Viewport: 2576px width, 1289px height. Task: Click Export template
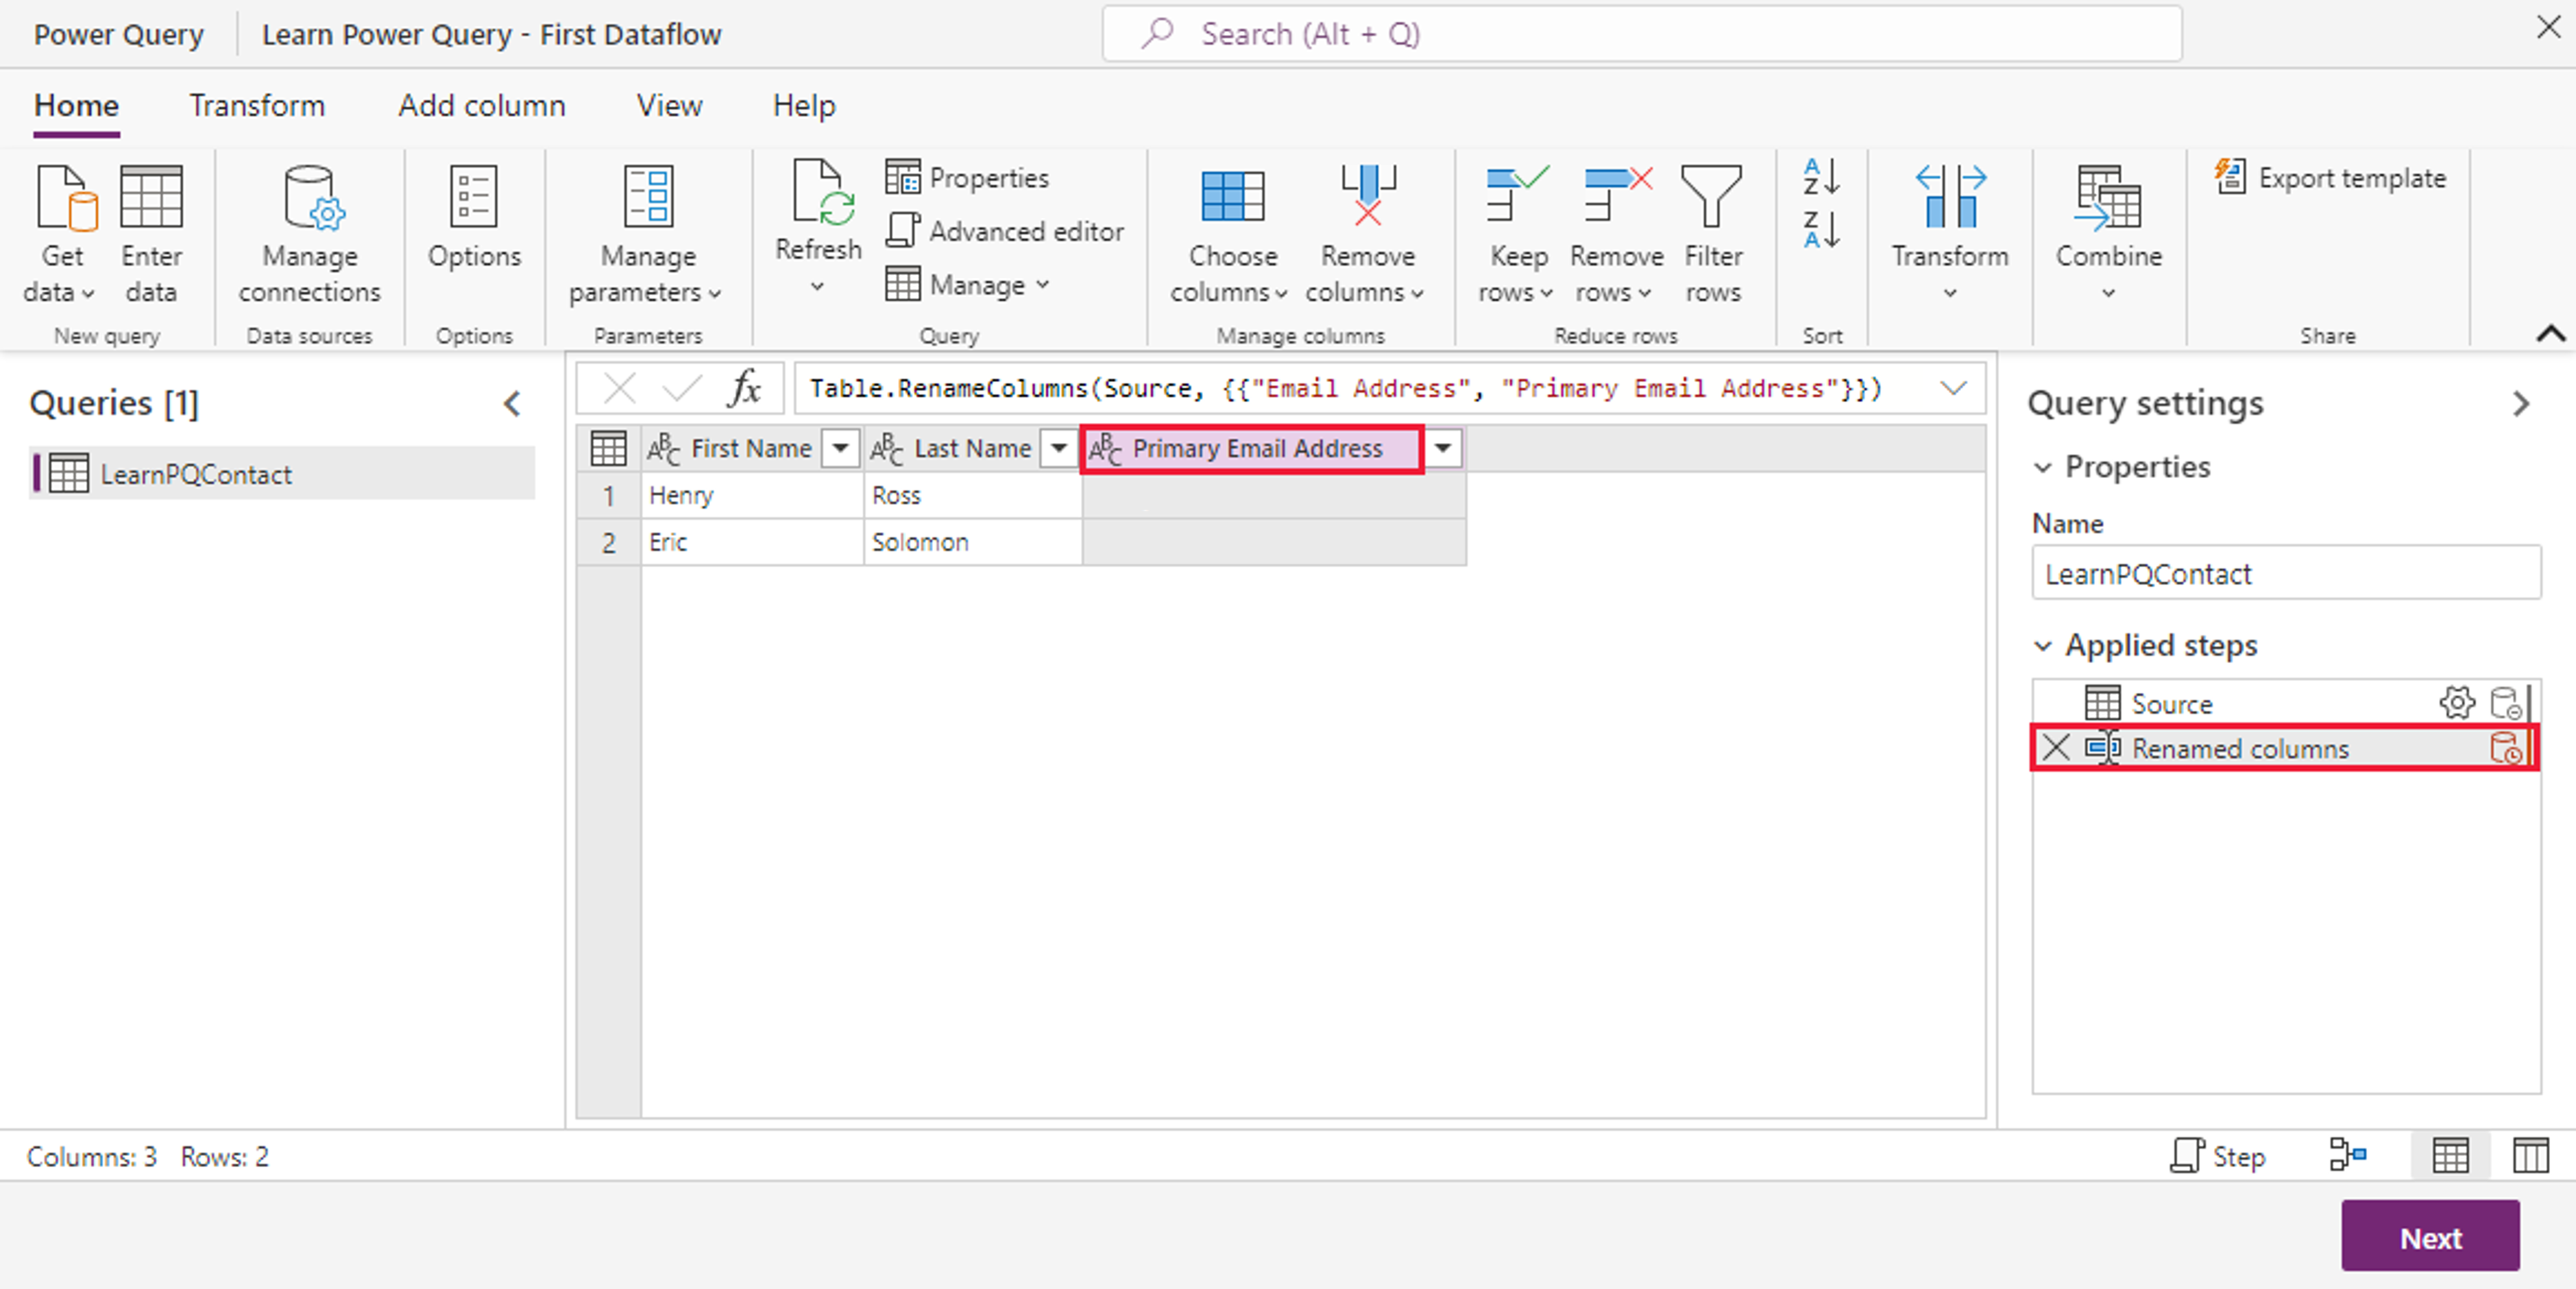[x=2329, y=178]
